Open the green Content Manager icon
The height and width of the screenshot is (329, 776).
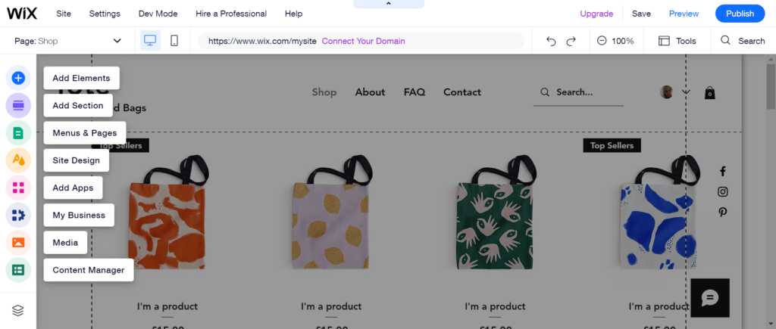coord(18,269)
